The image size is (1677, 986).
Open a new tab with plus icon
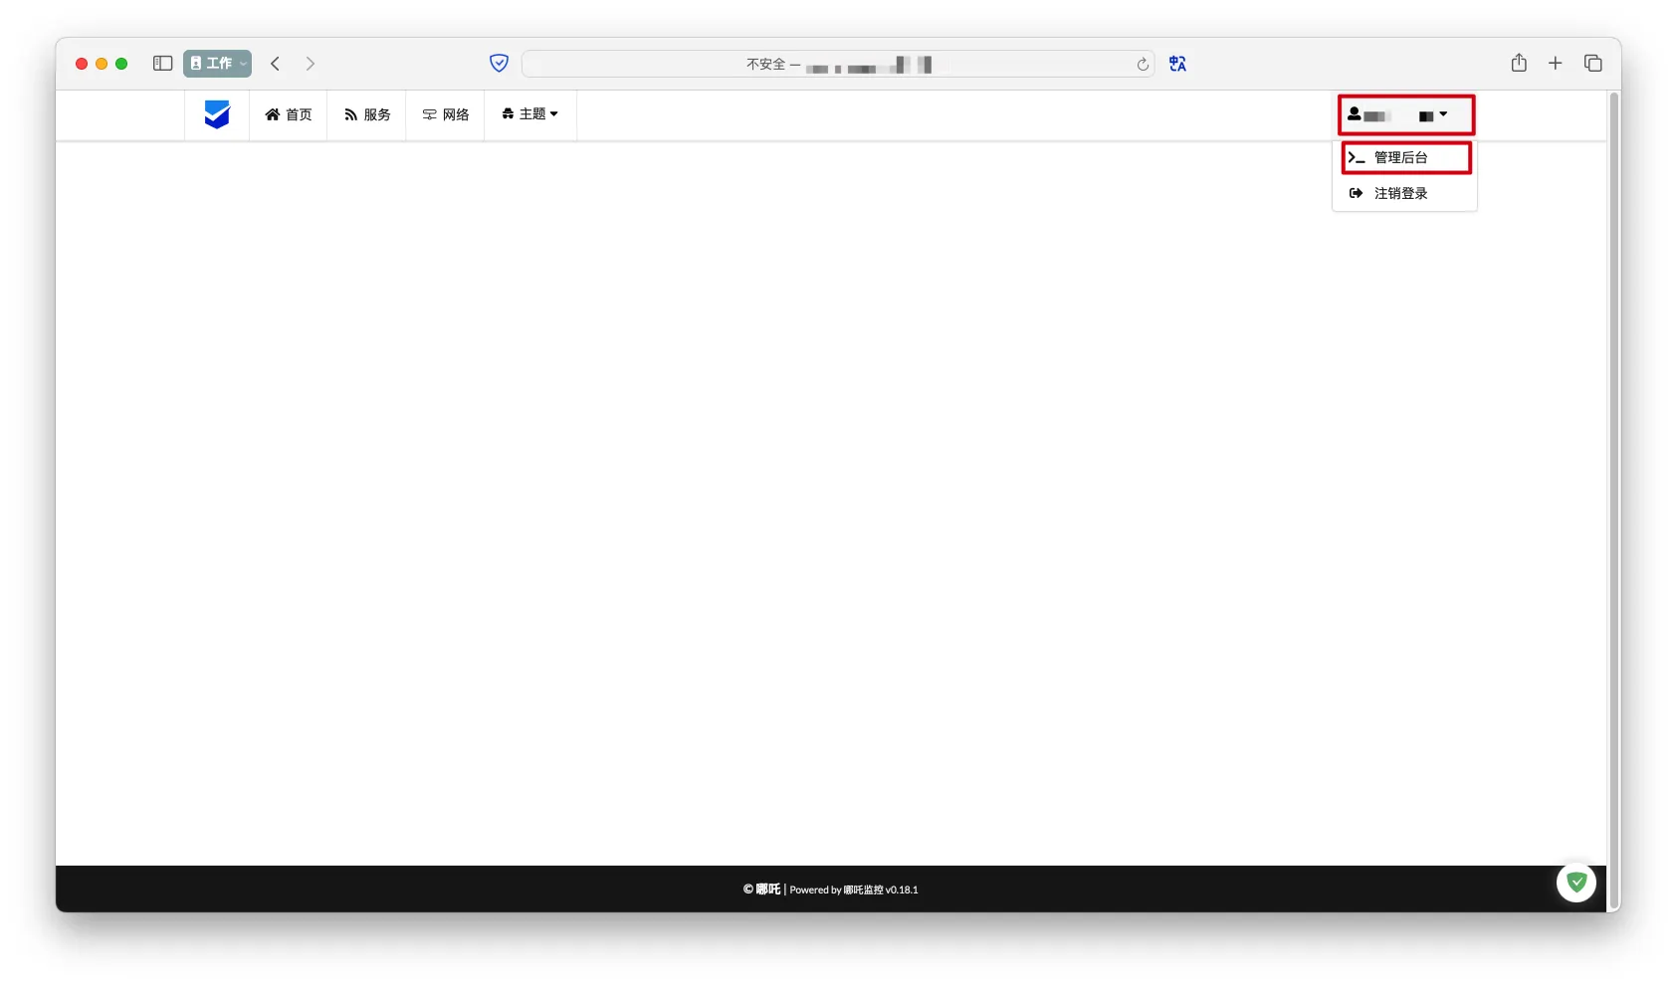click(x=1555, y=64)
